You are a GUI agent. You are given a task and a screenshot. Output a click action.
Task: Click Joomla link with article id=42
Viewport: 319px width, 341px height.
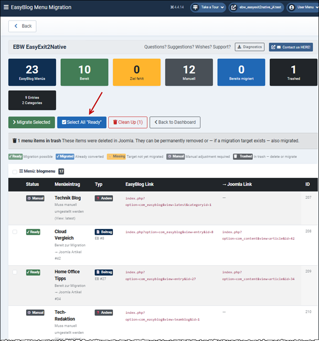click(x=258, y=235)
